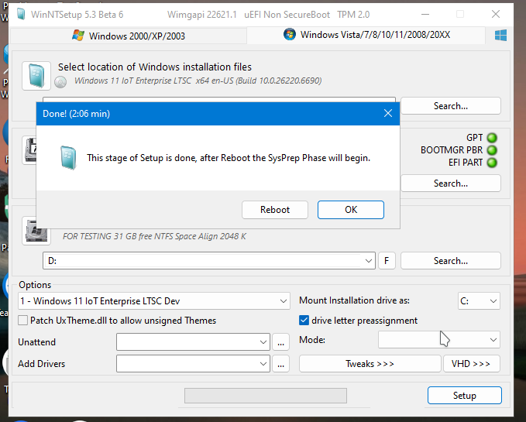Click the Windows 11 IoT Enterprise LTSC build text
The width and height of the screenshot is (526, 422).
[x=198, y=81]
